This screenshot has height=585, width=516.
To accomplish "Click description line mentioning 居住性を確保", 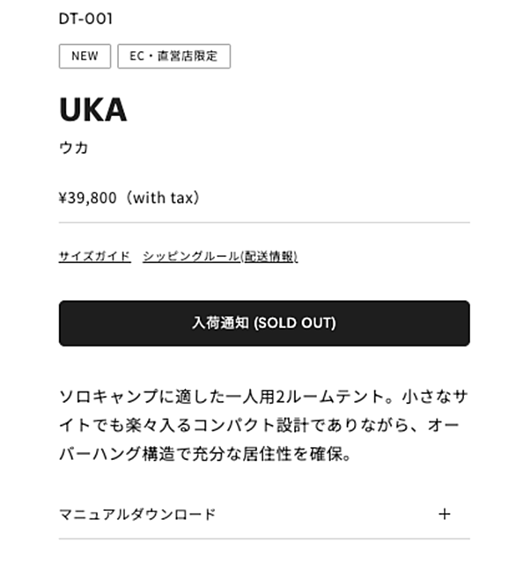I will [x=205, y=454].
